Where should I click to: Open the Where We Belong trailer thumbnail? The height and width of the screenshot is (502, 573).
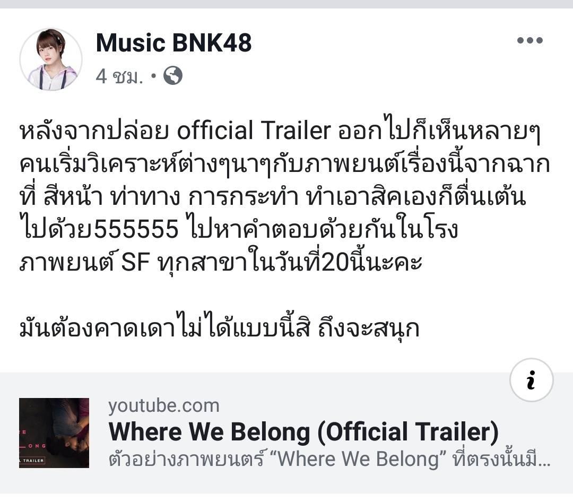coord(54,433)
